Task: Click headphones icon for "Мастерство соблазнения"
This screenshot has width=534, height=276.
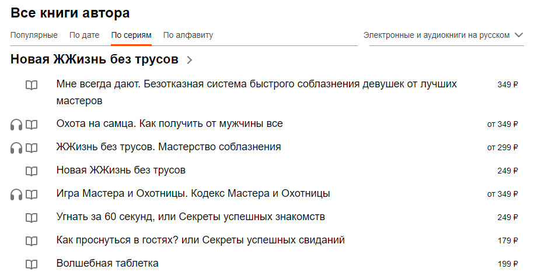Action: pyautogui.click(x=16, y=148)
